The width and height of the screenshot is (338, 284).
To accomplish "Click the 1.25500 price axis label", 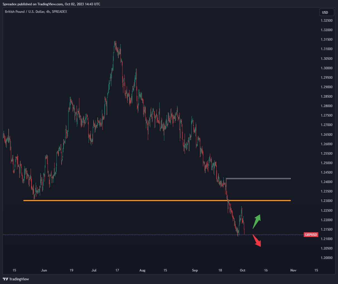I will pyautogui.click(x=326, y=154).
